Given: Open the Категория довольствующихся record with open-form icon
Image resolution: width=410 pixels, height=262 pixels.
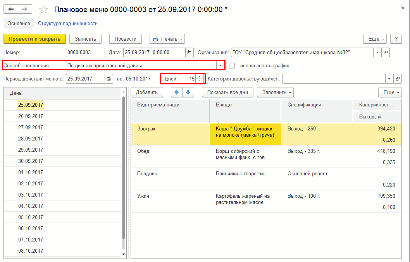Looking at the screenshot, I should coord(398,79).
